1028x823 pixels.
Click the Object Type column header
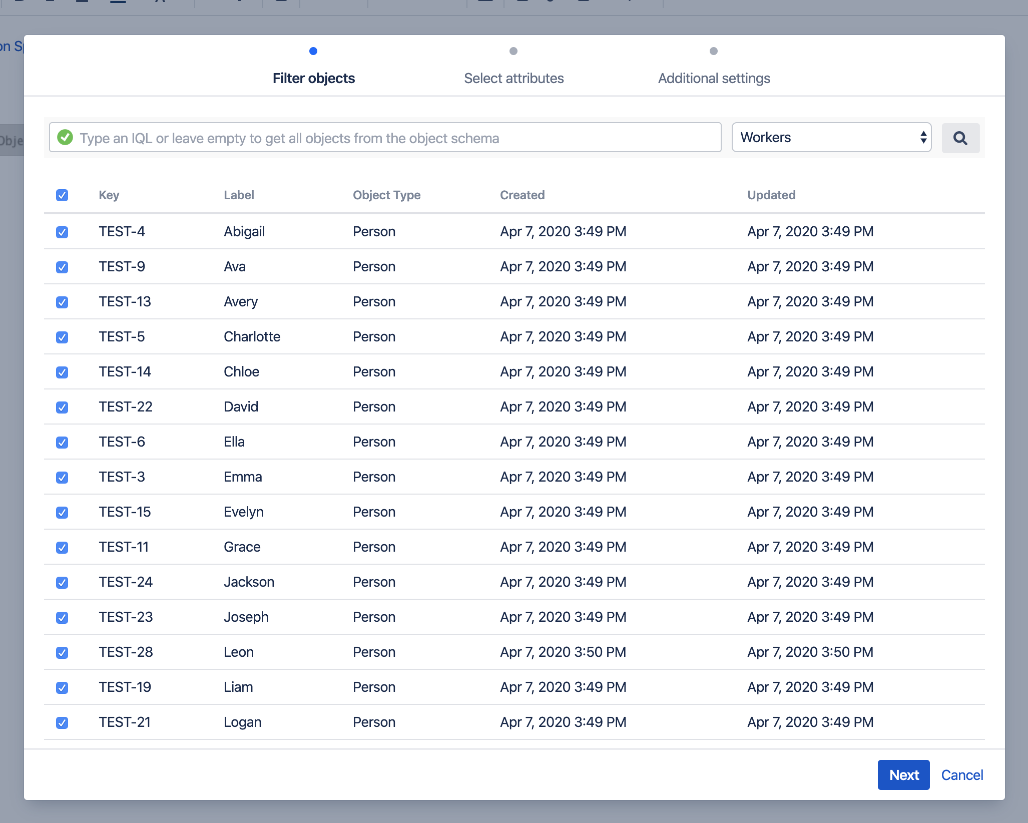pos(386,195)
